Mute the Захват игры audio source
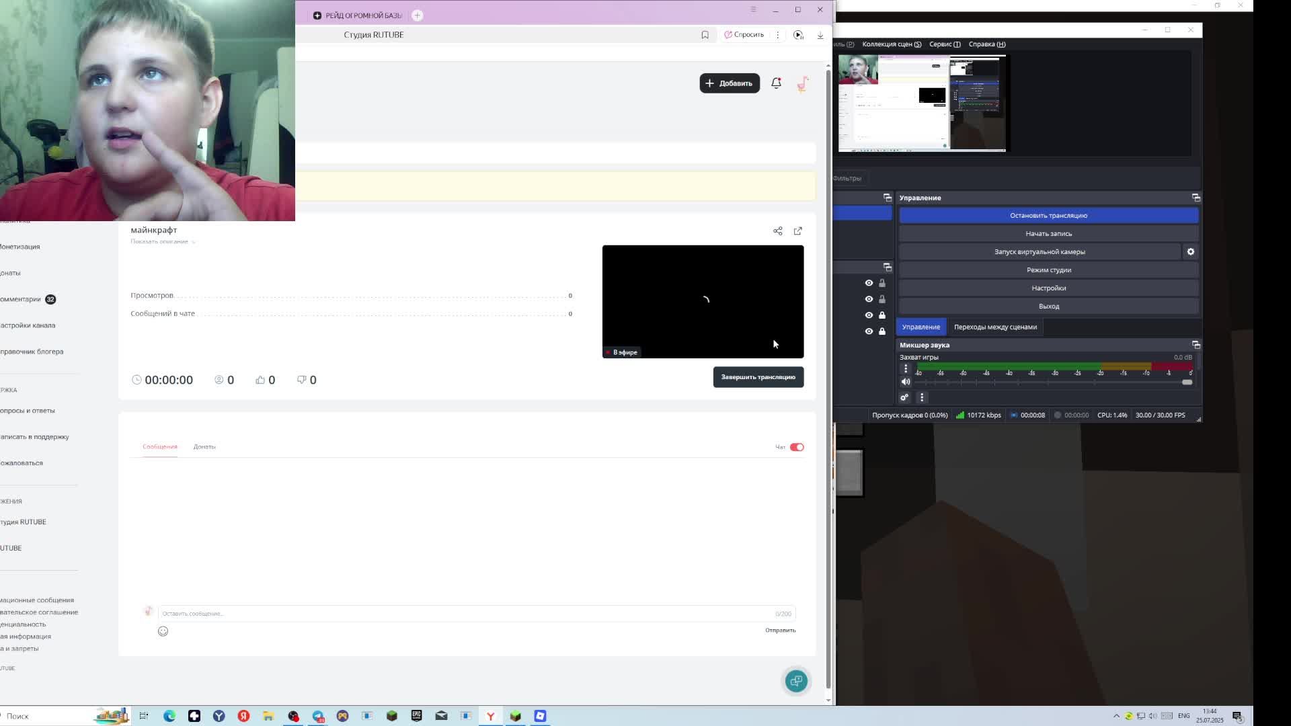The height and width of the screenshot is (726, 1291). pos(906,382)
